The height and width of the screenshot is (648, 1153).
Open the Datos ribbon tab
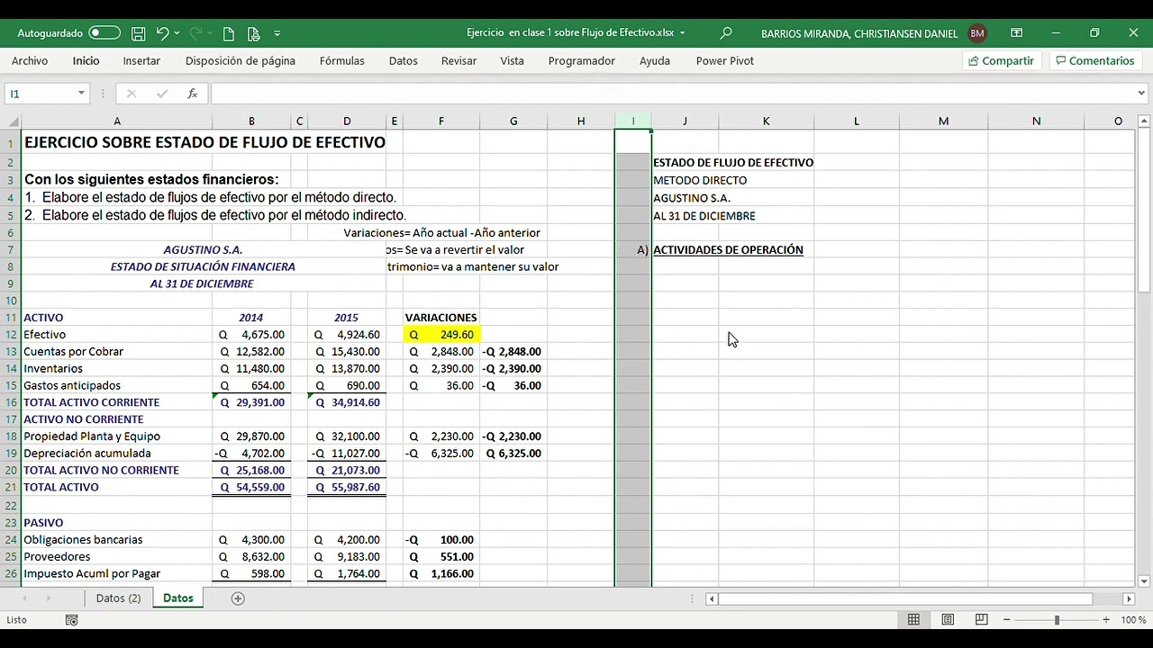404,61
